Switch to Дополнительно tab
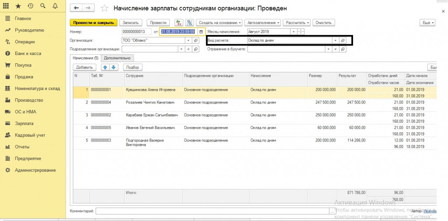Viewport: 448px width, 221px height. click(117, 58)
